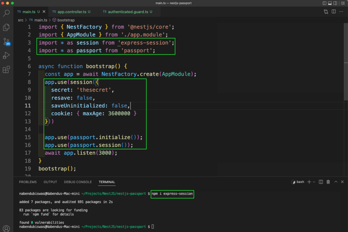The image size is (348, 232).
Task: Switch to the PROBLEMS panel tab
Action: pyautogui.click(x=28, y=182)
